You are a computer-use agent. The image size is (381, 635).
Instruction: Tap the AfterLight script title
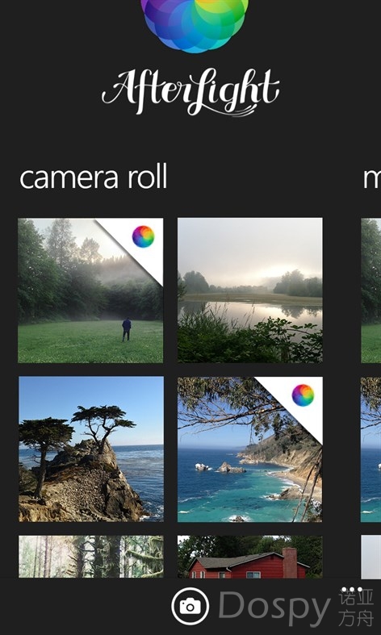[190, 92]
